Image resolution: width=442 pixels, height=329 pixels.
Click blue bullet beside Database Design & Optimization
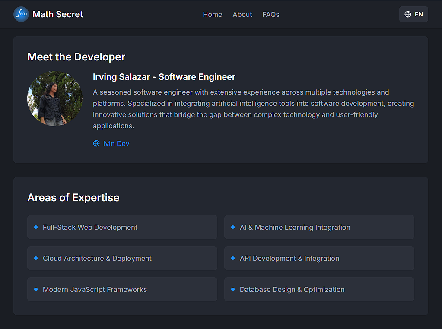click(233, 289)
